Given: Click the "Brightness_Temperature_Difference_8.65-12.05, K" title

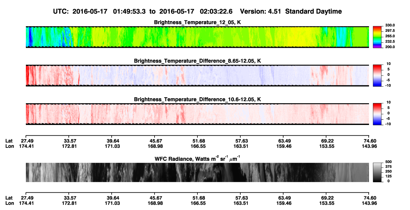Looking at the screenshot, I should (197, 61).
